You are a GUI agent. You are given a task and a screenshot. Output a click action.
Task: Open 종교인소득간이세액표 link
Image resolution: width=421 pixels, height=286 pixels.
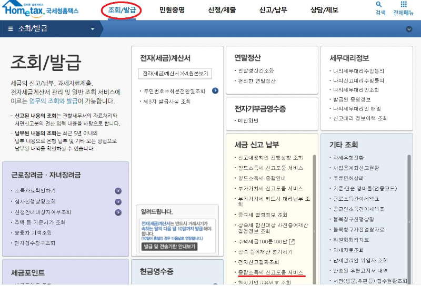click(x=359, y=209)
